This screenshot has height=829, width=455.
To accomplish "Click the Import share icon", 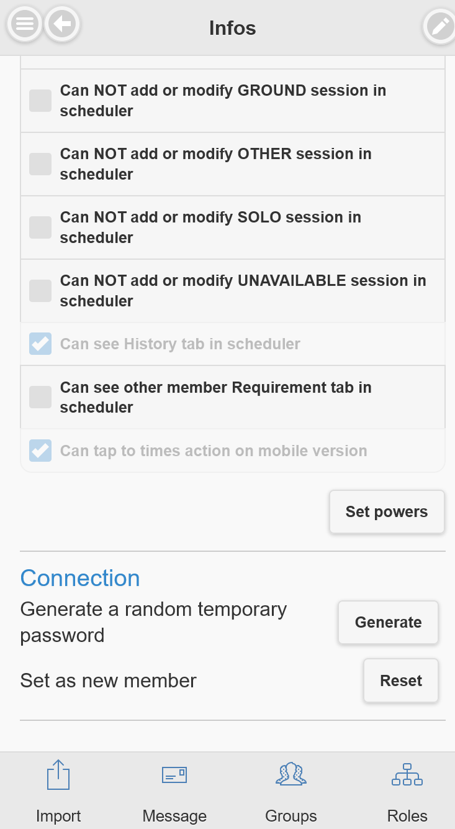I will 58,775.
